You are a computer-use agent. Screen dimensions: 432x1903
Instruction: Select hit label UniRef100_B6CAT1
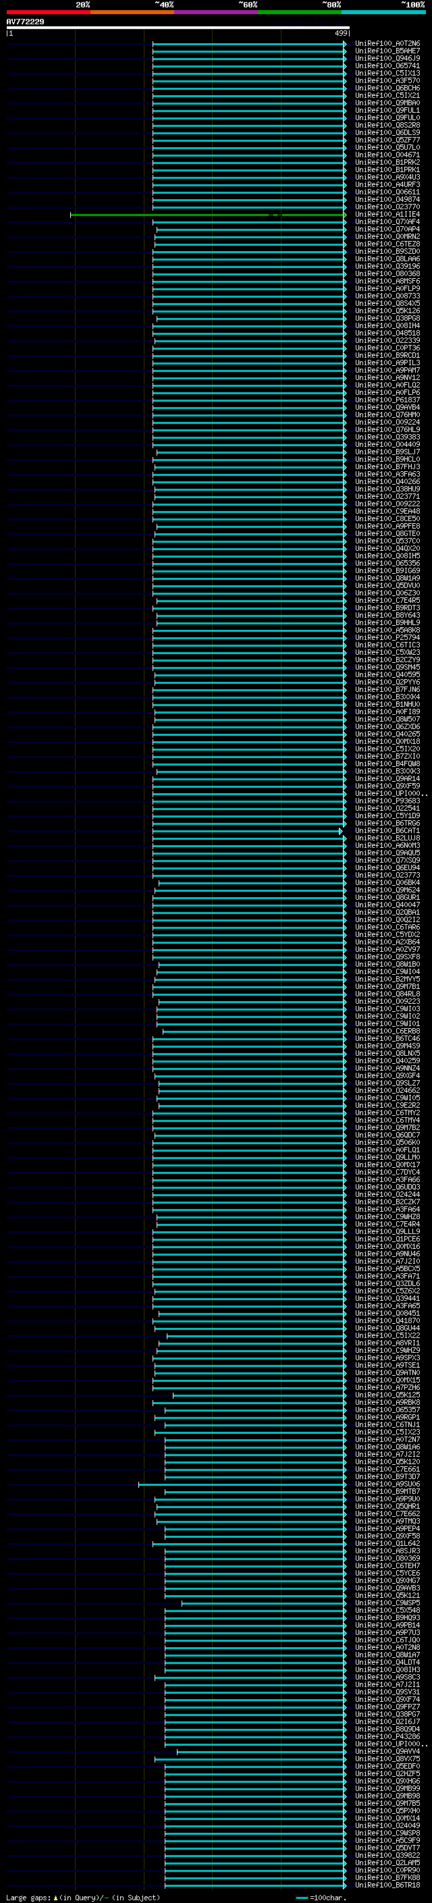click(x=387, y=830)
